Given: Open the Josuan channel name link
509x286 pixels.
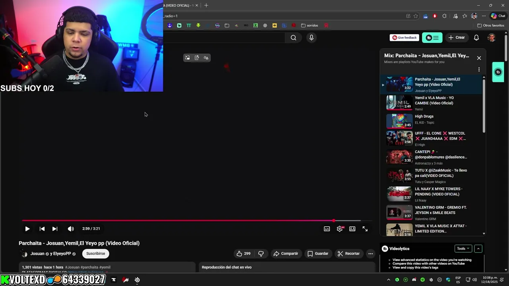Looking at the screenshot, I should pyautogui.click(x=37, y=253).
